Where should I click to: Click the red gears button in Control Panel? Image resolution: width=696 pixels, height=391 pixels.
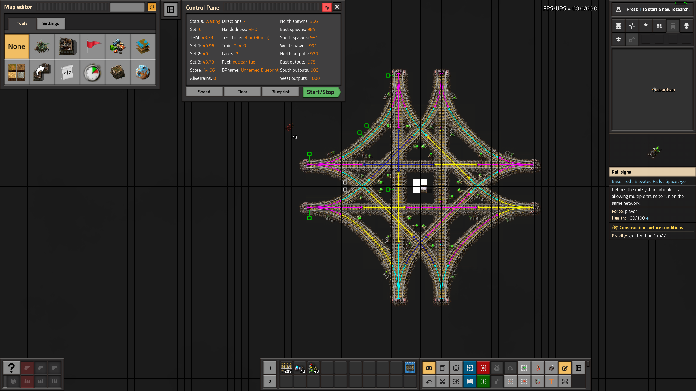(x=327, y=7)
